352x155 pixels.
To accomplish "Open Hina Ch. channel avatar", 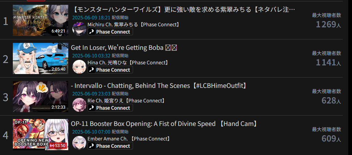I will point(79,67).
